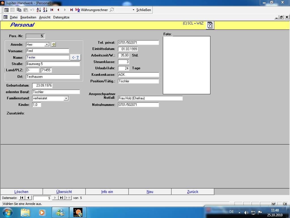This screenshot has width=290, height=218.
Task: Open the Datei menu
Action: coord(14,17)
